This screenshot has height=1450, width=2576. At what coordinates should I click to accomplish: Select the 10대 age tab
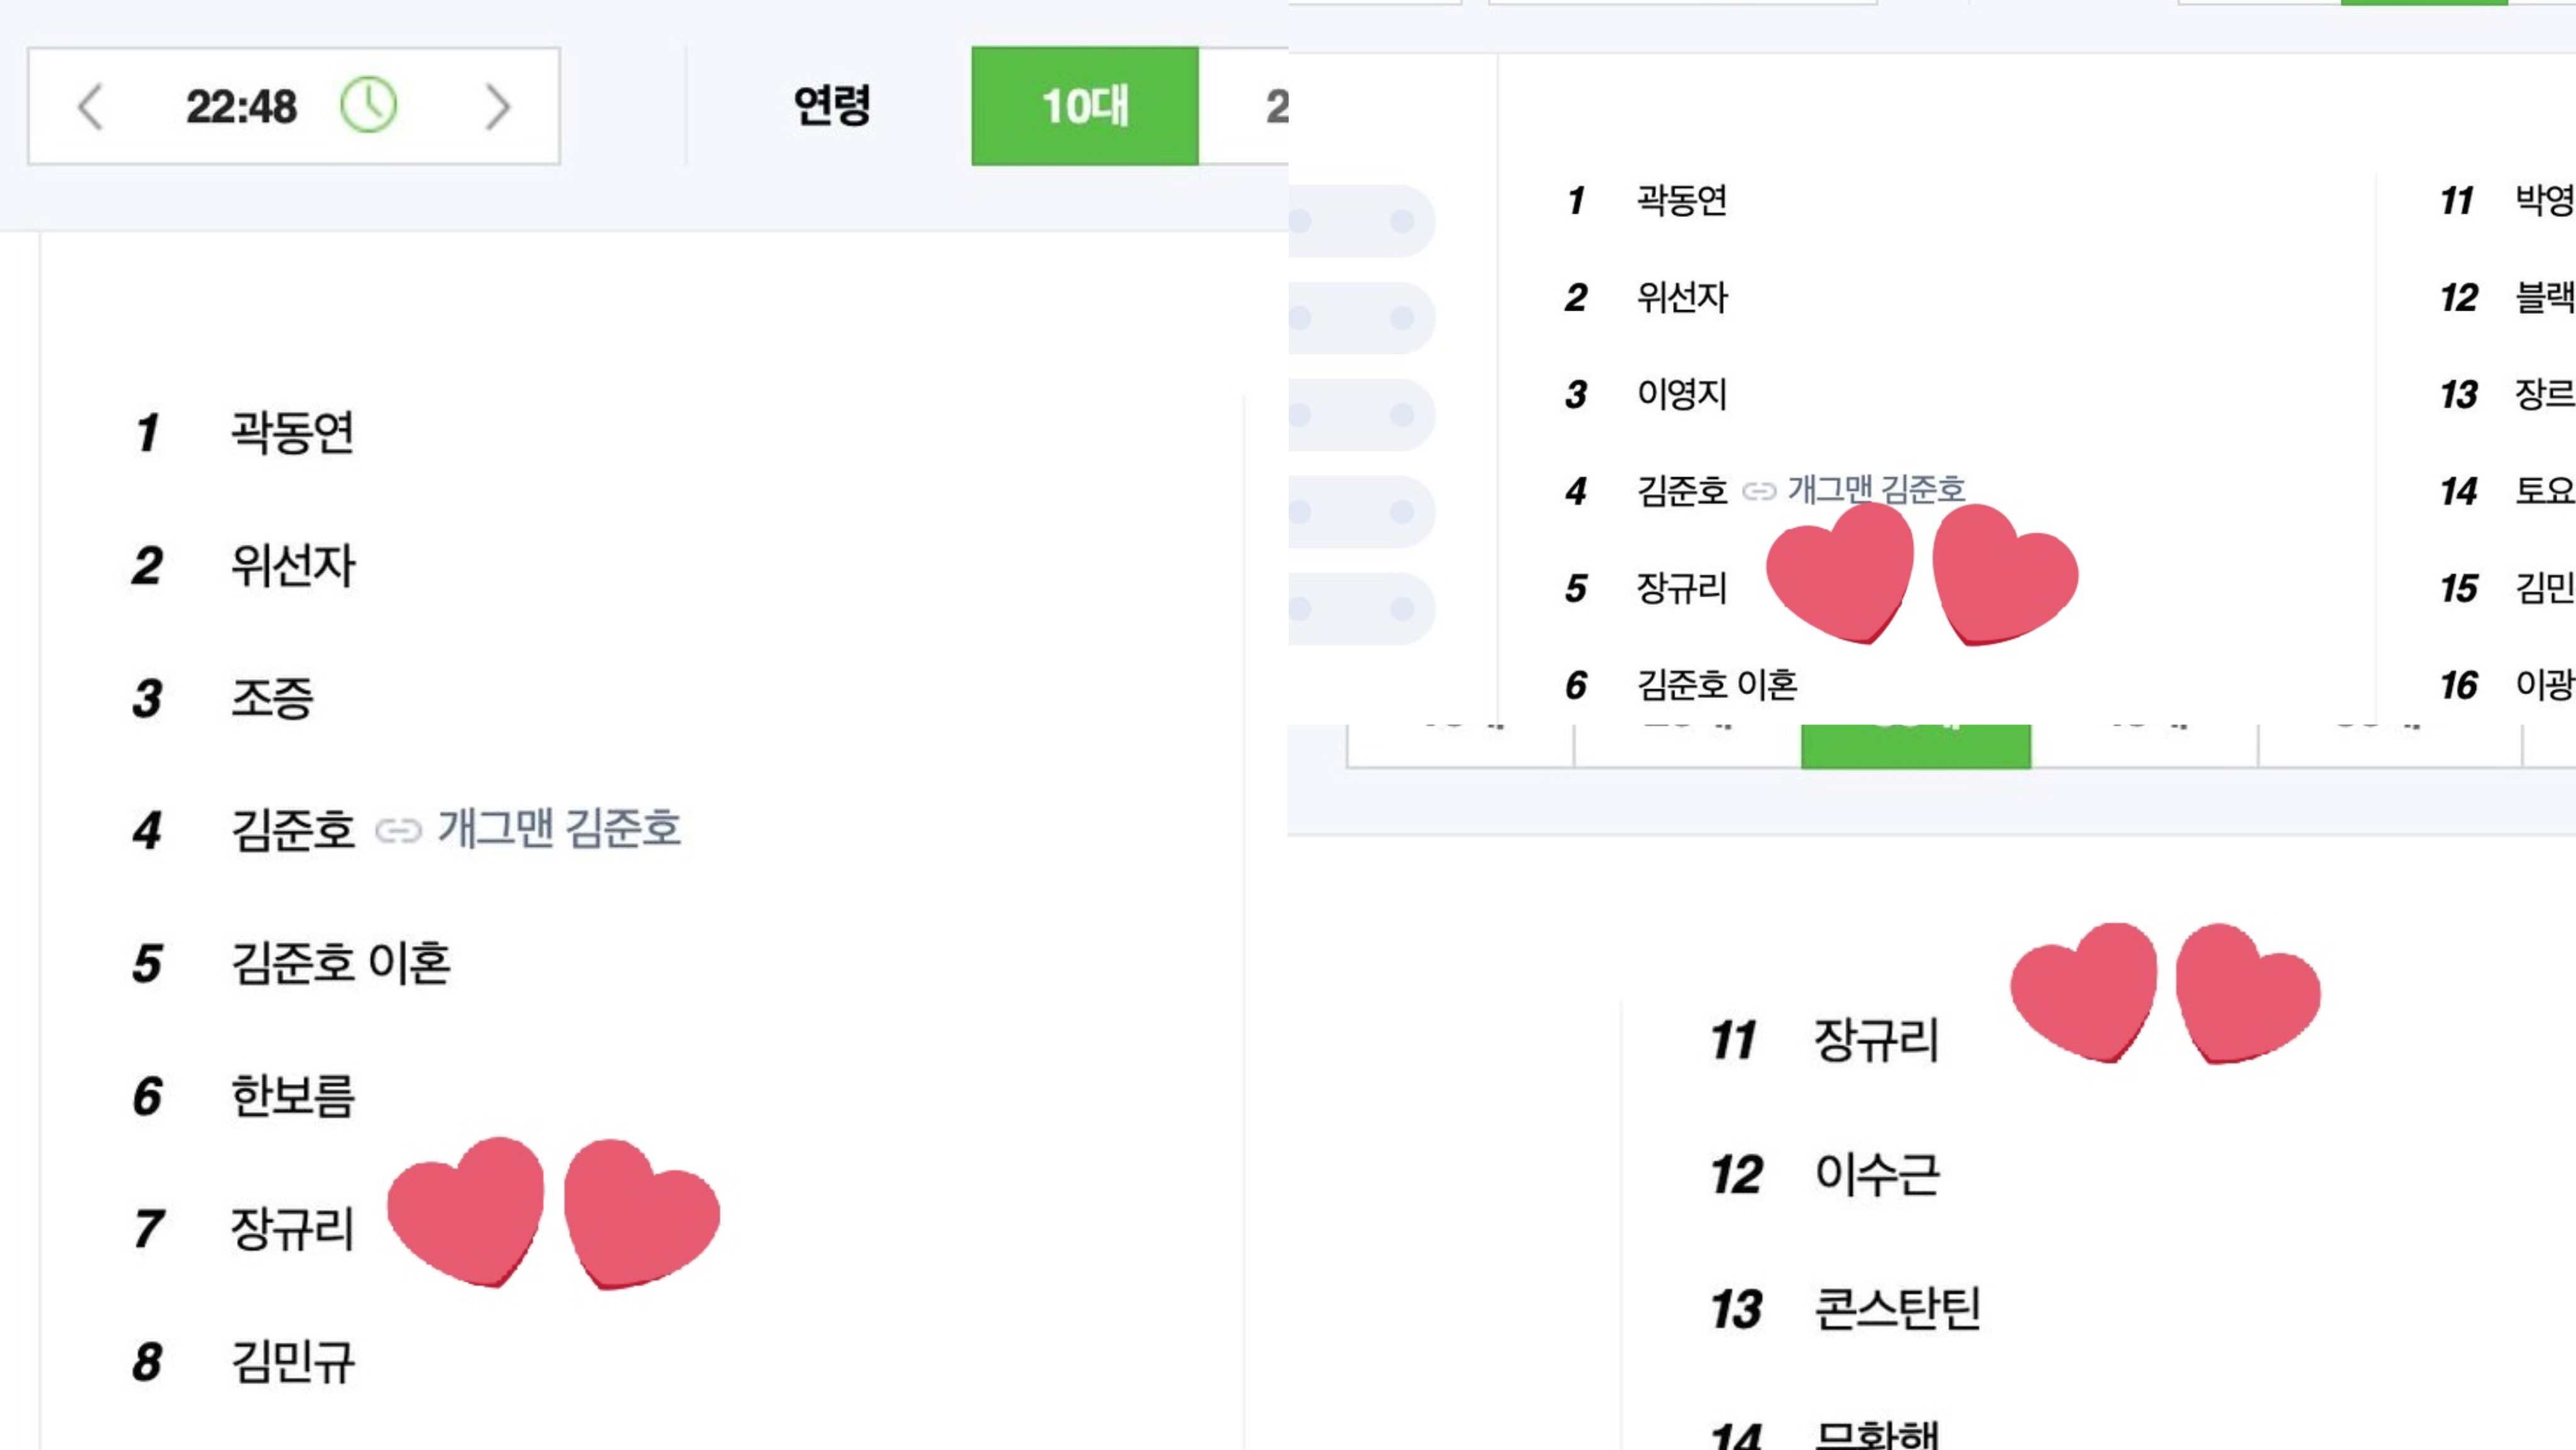click(x=1085, y=106)
